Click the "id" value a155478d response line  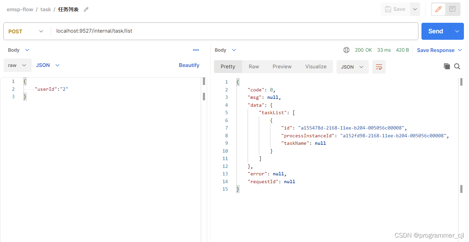pos(344,128)
